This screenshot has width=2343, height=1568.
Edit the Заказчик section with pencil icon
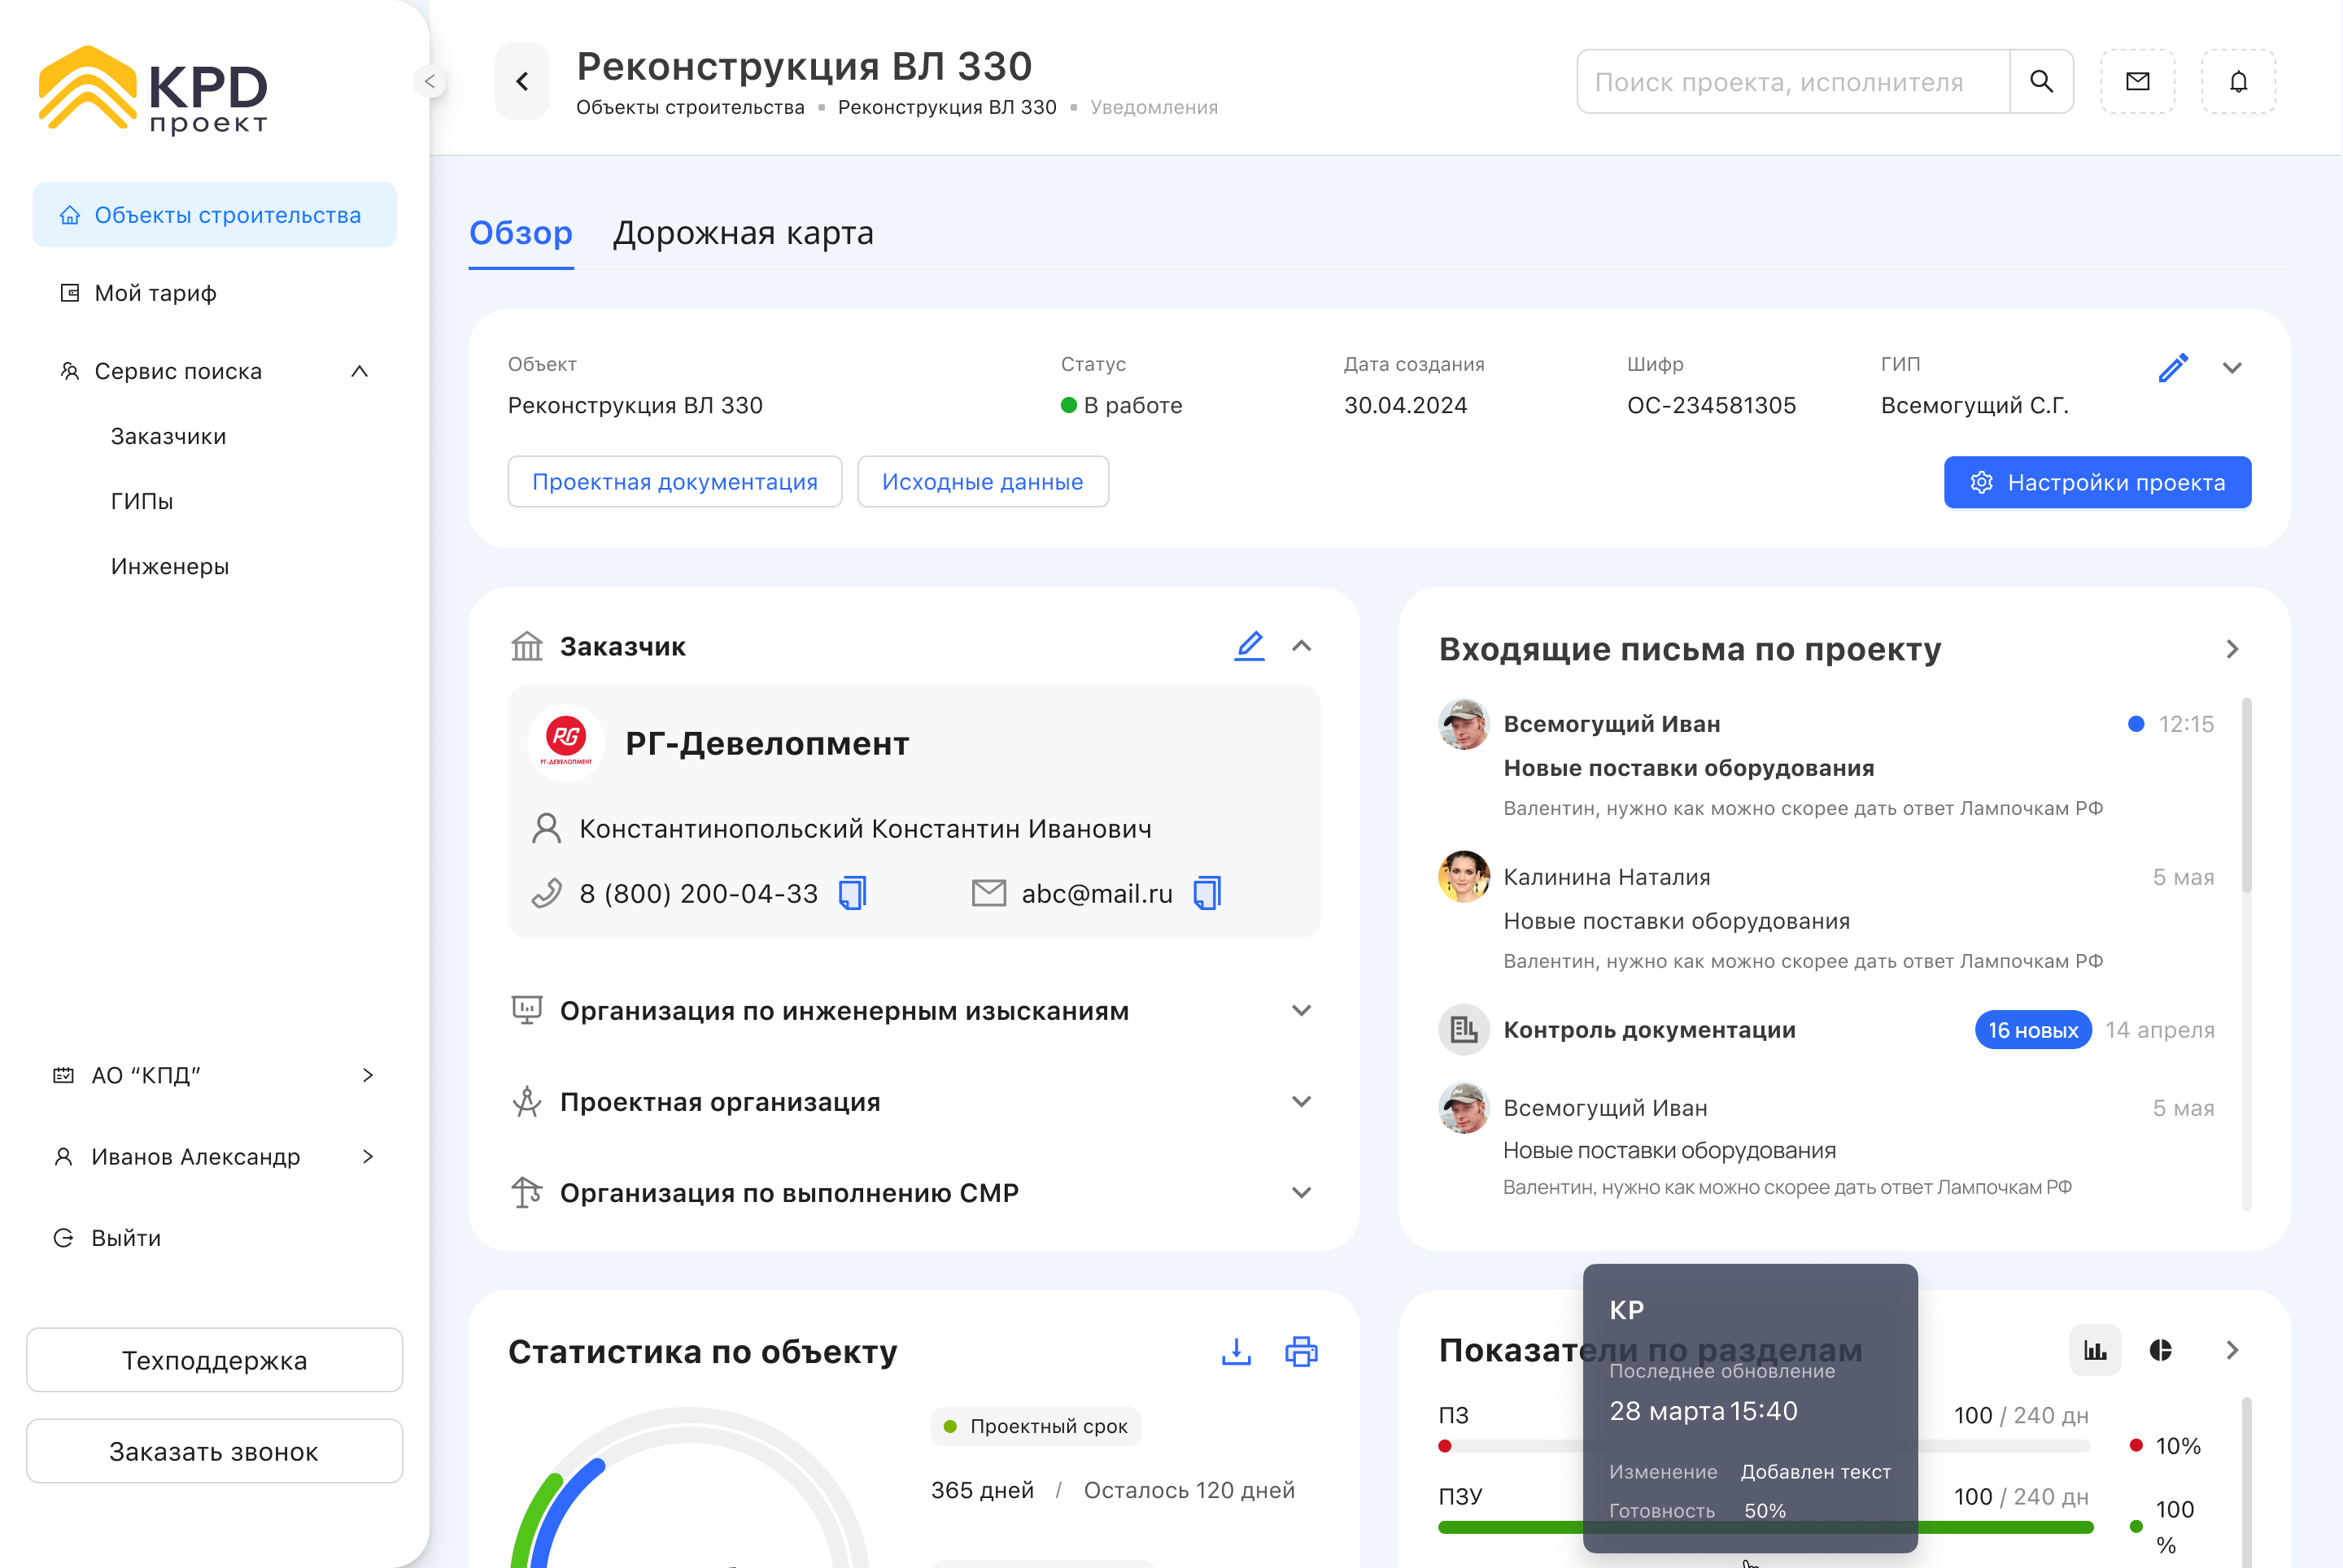(x=1250, y=646)
